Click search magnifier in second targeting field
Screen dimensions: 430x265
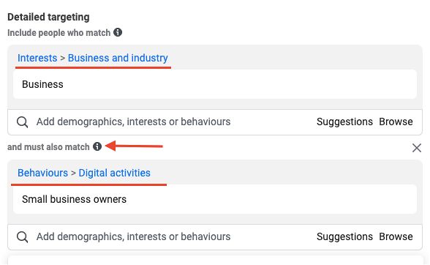pyautogui.click(x=22, y=236)
